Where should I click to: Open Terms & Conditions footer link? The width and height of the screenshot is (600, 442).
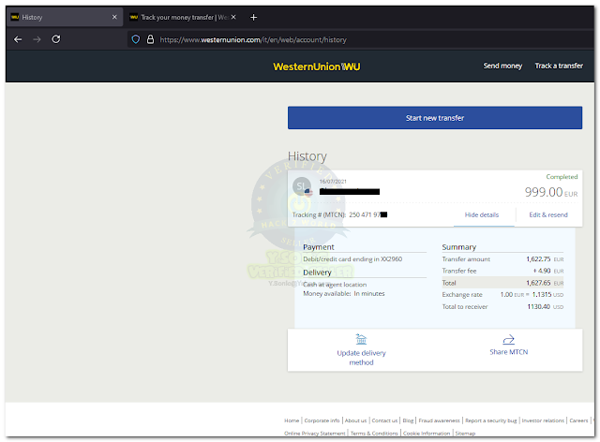[374, 434]
